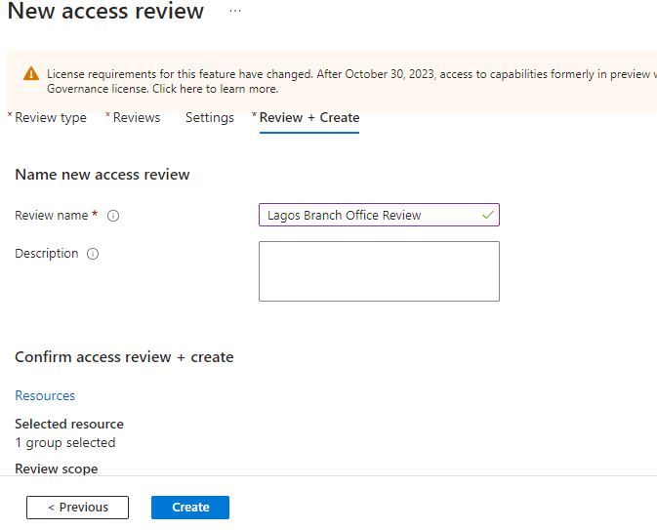
Task: Open the ellipsis menu beside the page title
Action: click(x=234, y=11)
